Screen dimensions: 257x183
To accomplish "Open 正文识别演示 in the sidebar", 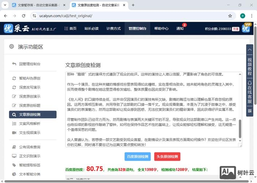I will point(30,156).
